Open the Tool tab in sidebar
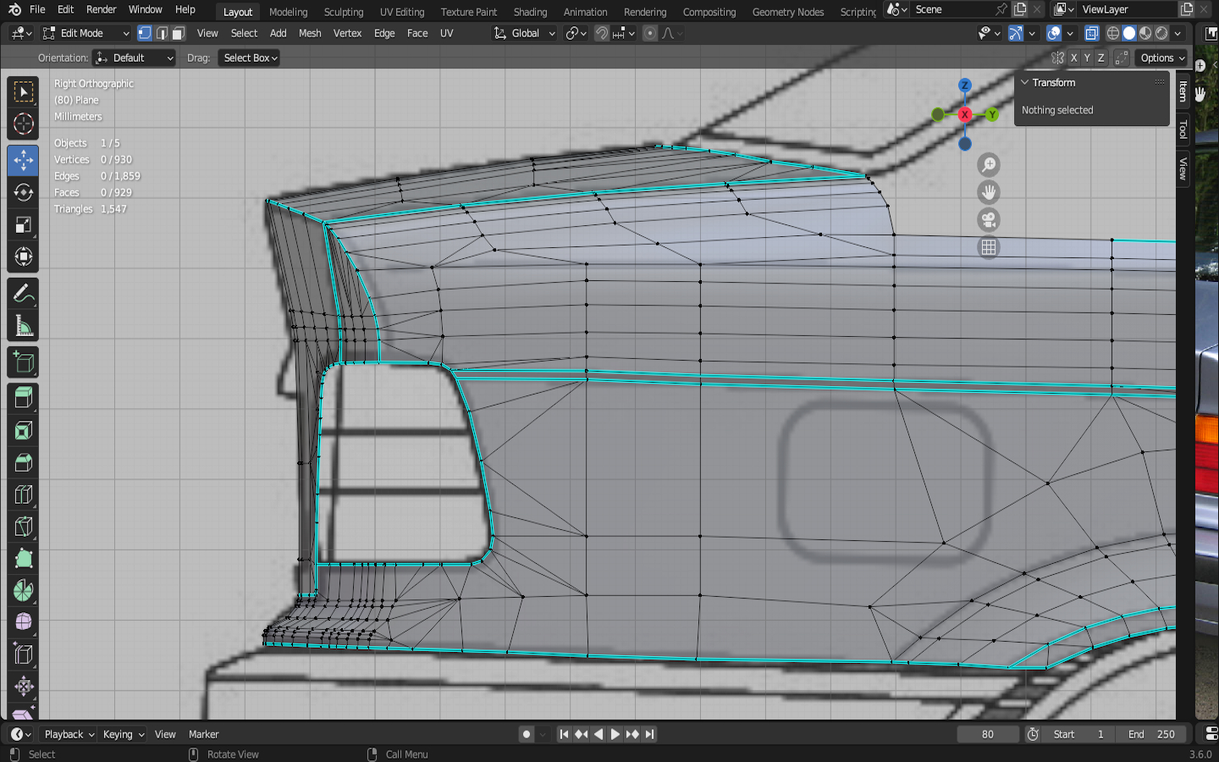The image size is (1219, 762). click(x=1183, y=130)
